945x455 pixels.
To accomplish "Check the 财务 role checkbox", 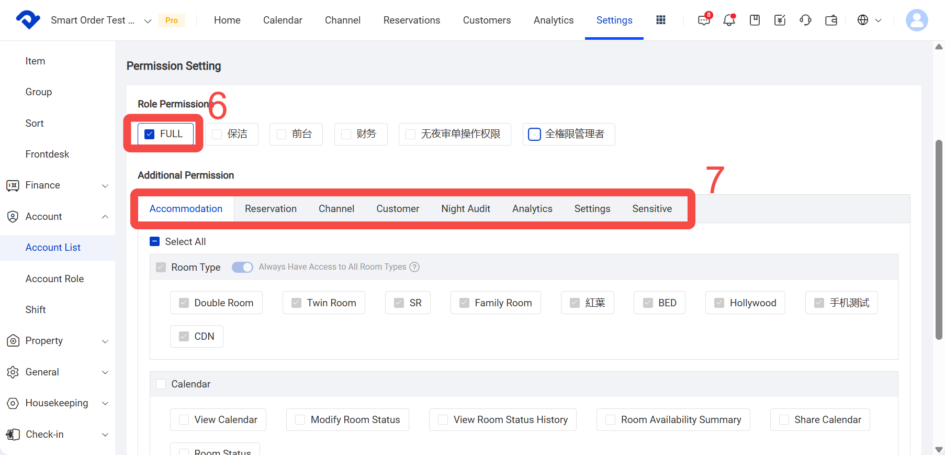I will [x=346, y=134].
